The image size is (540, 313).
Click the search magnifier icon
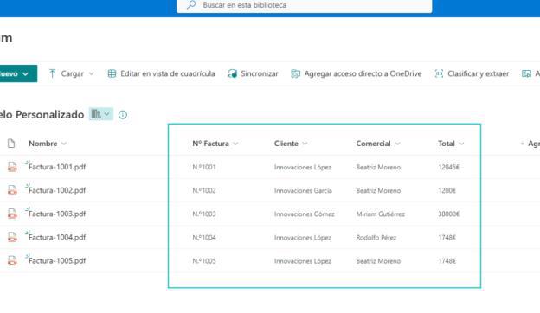click(191, 5)
